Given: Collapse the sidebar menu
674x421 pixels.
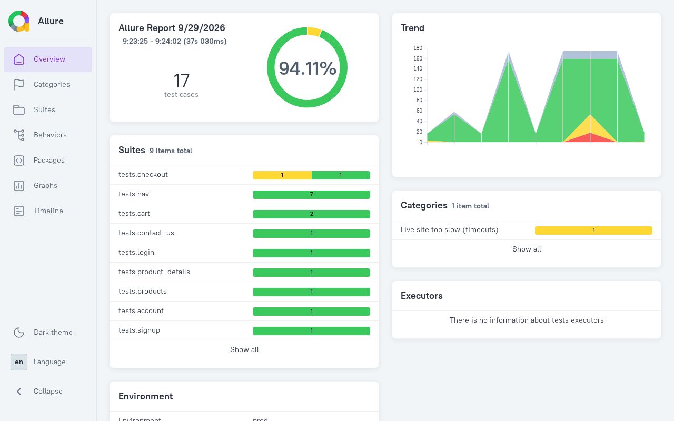Looking at the screenshot, I should [x=48, y=392].
